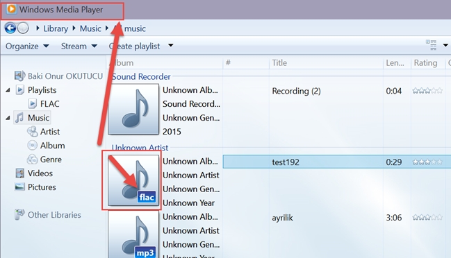
Task: Click the Other Libraries icon
Action: [19, 214]
